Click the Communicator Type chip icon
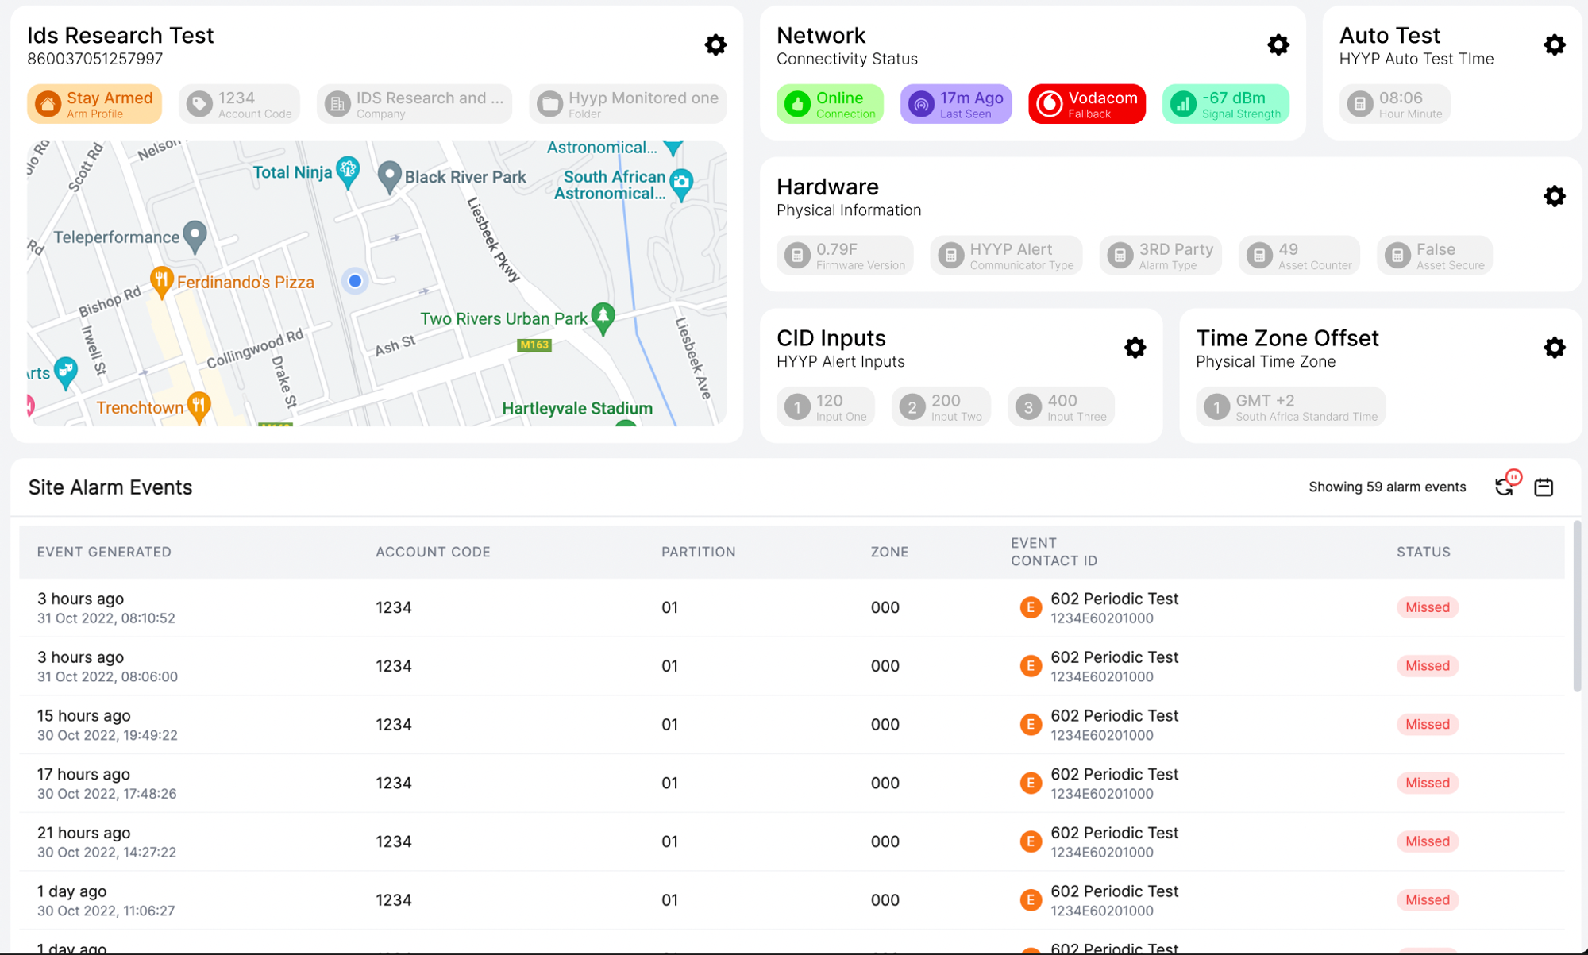 coord(950,256)
